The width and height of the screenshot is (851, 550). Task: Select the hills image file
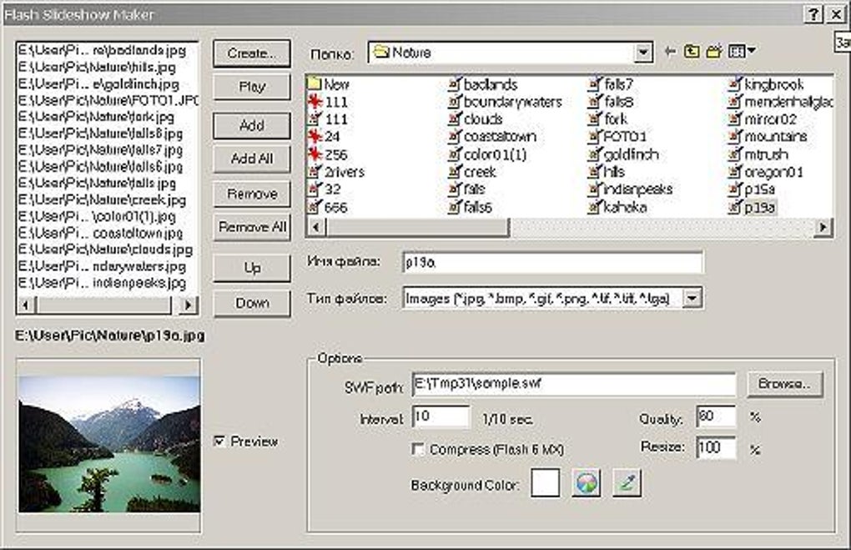[607, 172]
